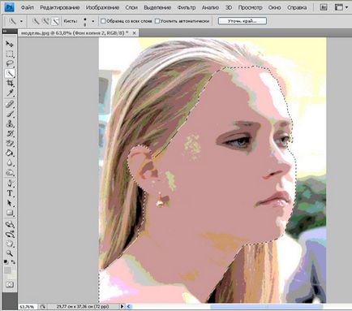Viewport: 352px width, 311px height.
Task: Open the Слои menu
Action: (x=131, y=7)
